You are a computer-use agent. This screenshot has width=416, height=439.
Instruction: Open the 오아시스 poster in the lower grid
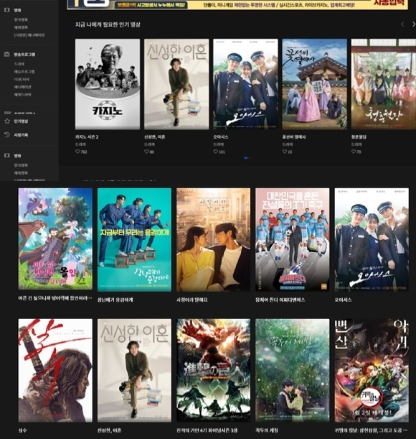372,240
